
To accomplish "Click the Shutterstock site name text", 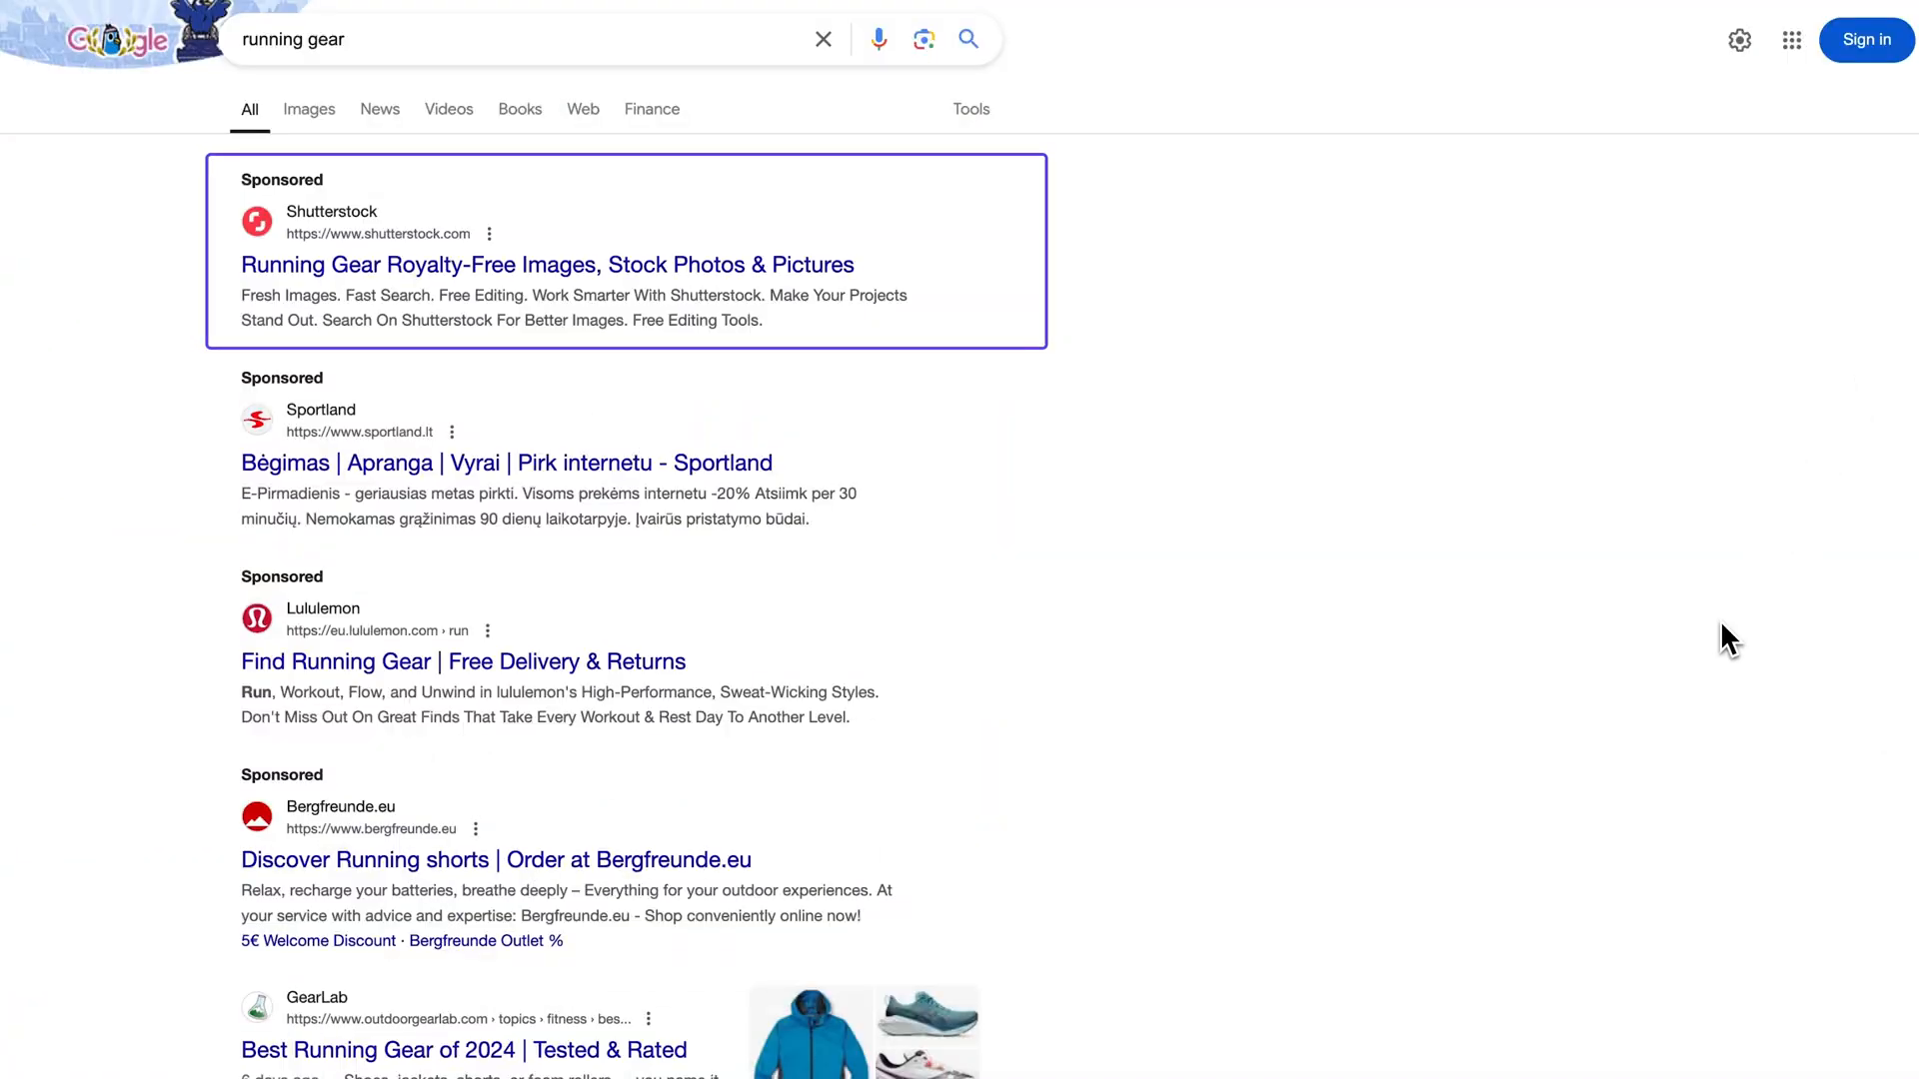I will (332, 212).
